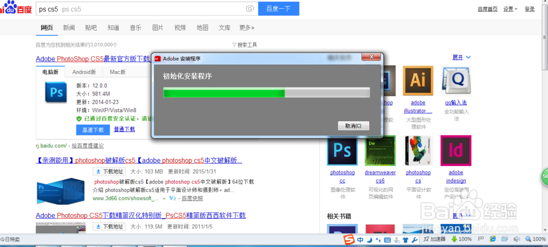Viewport: 548px width, 247px height.
Task: Switch to the 贴吧 tab
Action: (91, 27)
